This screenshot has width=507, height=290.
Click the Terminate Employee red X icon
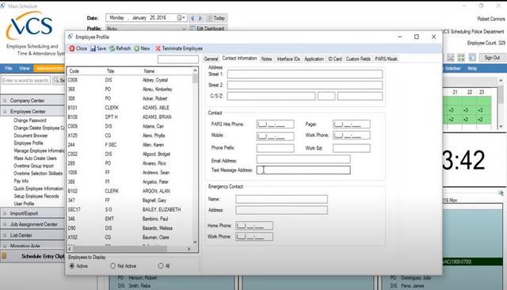[x=158, y=48]
